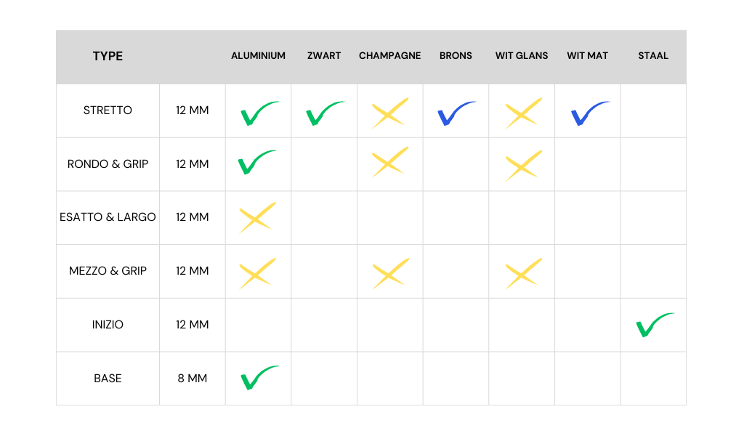This screenshot has width=744, height=436.
Task: Click the yellow cross for Esatto & Largo Aluminium
Action: point(257,217)
